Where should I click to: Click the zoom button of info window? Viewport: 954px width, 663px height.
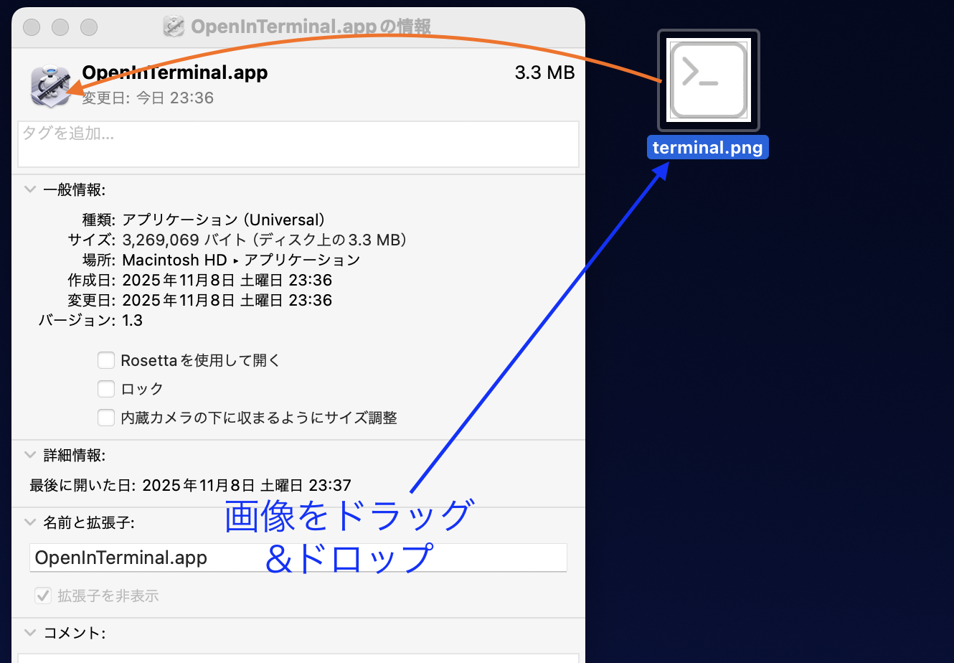[x=89, y=27]
